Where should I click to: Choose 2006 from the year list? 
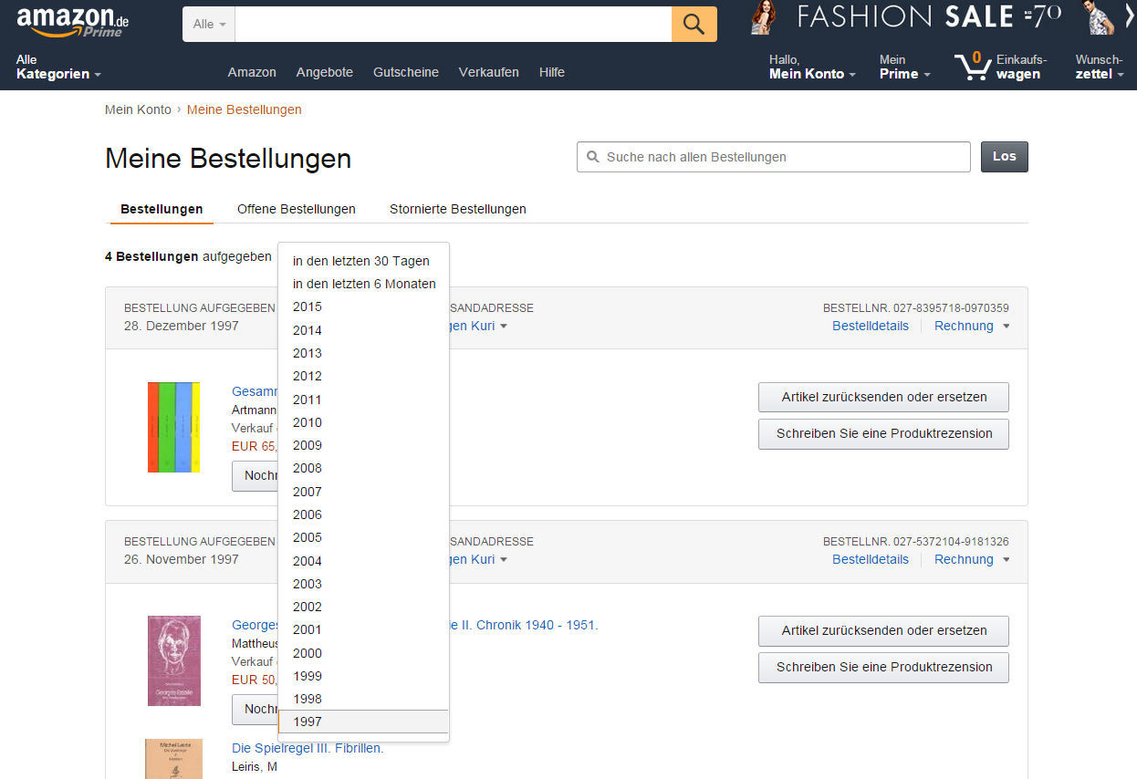tap(364, 514)
